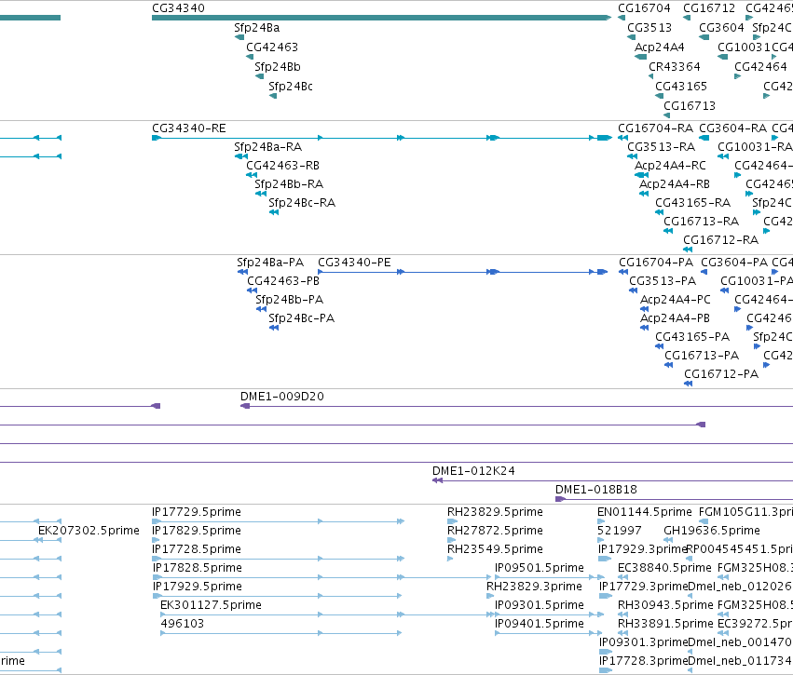
Task: Select the CG16712-RA transcript
Action: pos(688,250)
